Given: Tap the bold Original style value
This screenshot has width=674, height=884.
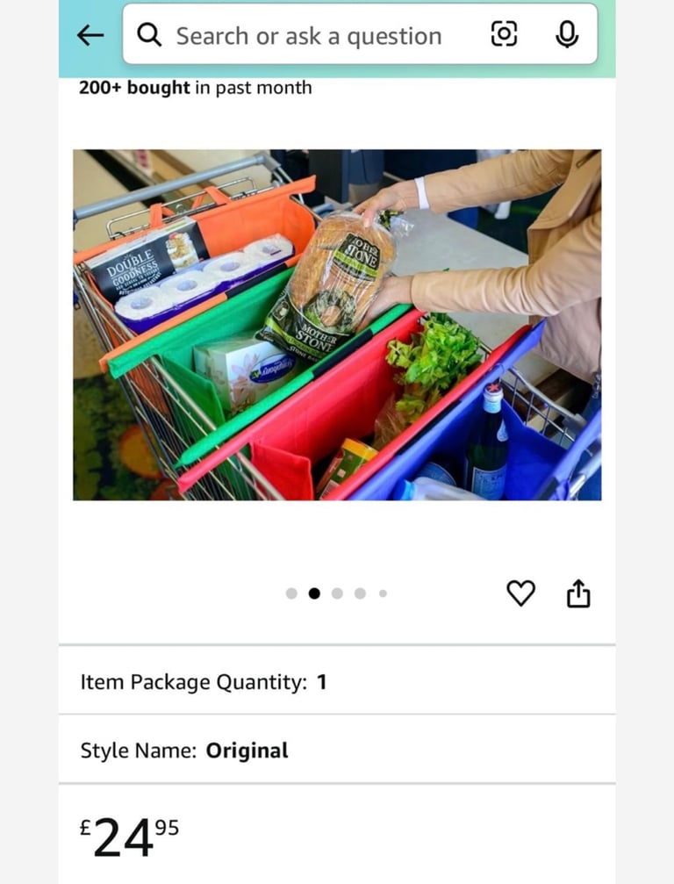Looking at the screenshot, I should point(247,751).
